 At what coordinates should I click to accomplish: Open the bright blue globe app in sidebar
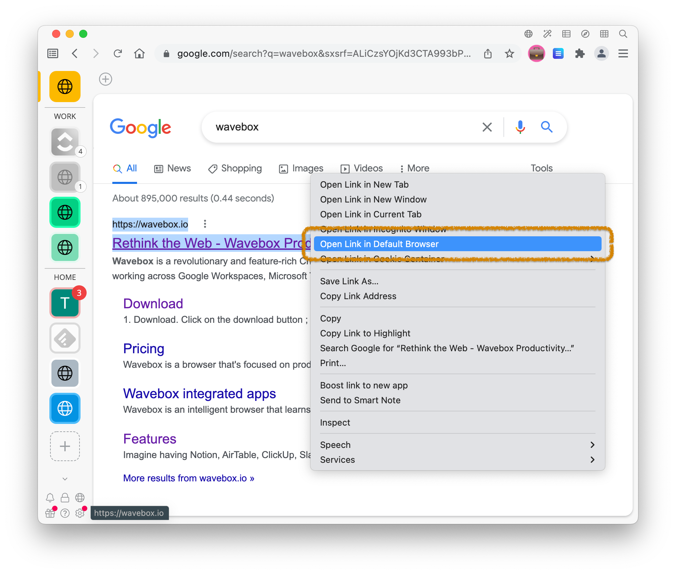65,408
